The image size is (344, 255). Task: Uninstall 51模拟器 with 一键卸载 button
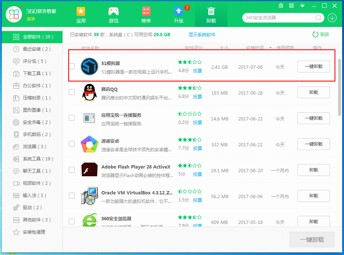point(313,67)
